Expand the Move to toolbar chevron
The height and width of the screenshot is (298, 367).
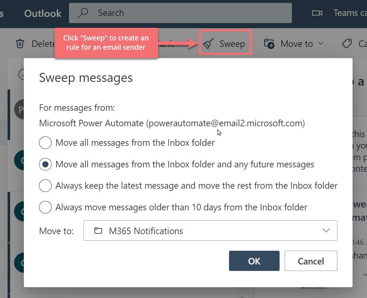pyautogui.click(x=321, y=43)
